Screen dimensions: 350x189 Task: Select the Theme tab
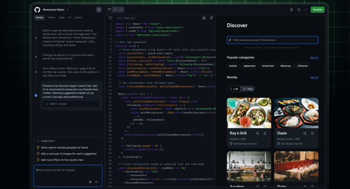point(51,17)
